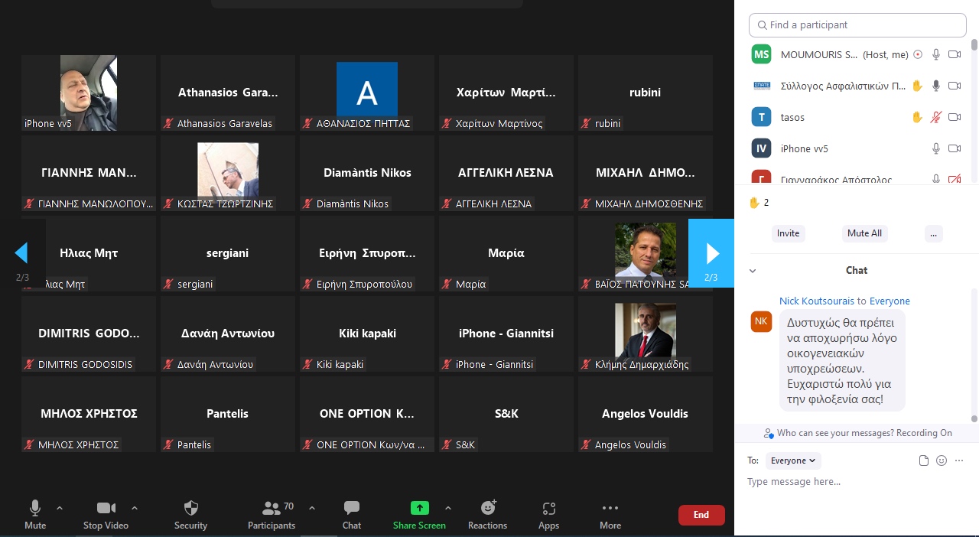Open the Participants panel
The width and height of the screenshot is (979, 537).
coord(271,509)
